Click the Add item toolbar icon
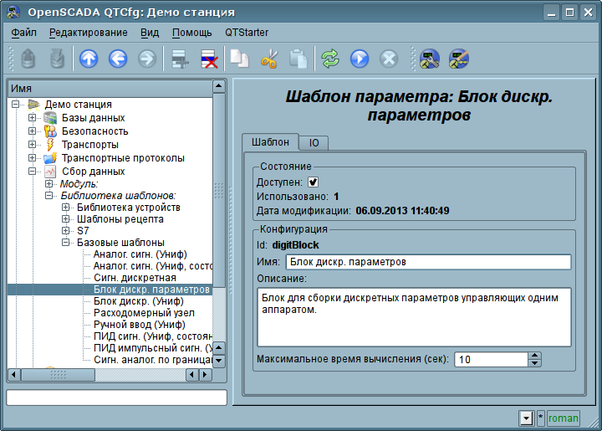The height and width of the screenshot is (431, 602). tap(180, 59)
